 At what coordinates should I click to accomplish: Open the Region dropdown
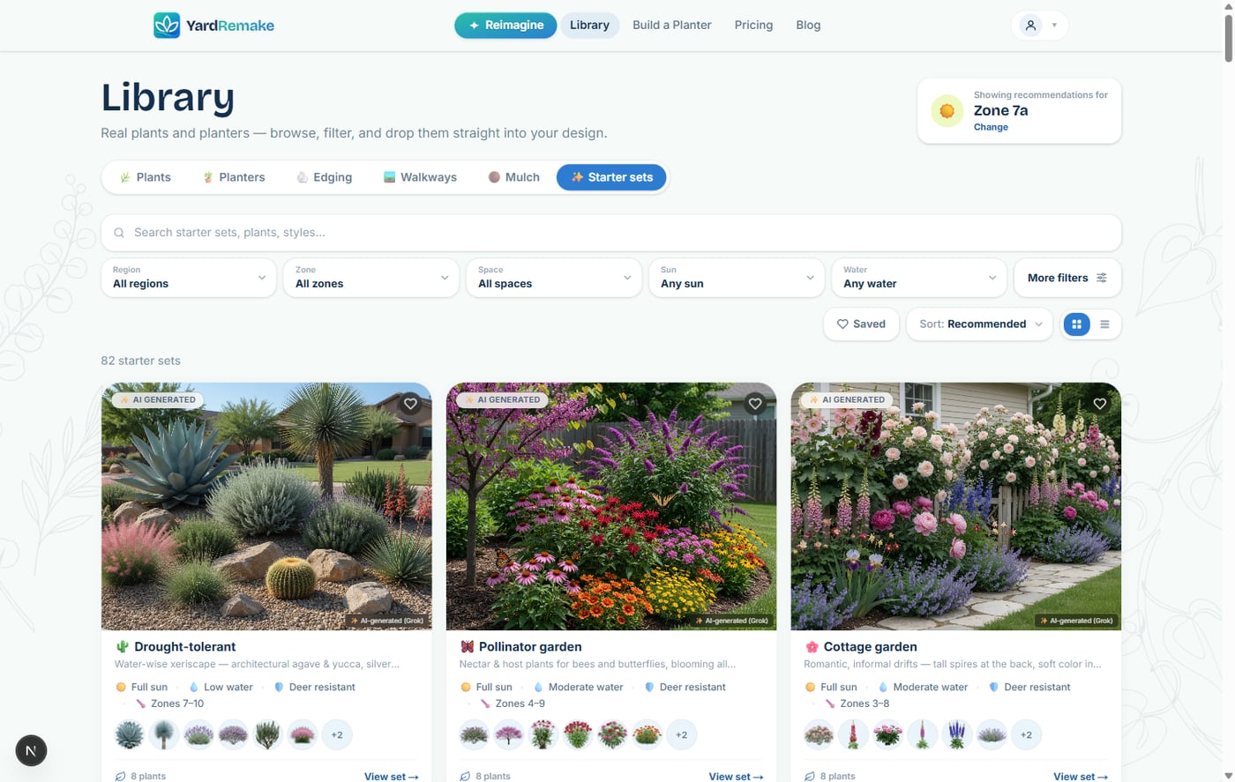pos(189,278)
